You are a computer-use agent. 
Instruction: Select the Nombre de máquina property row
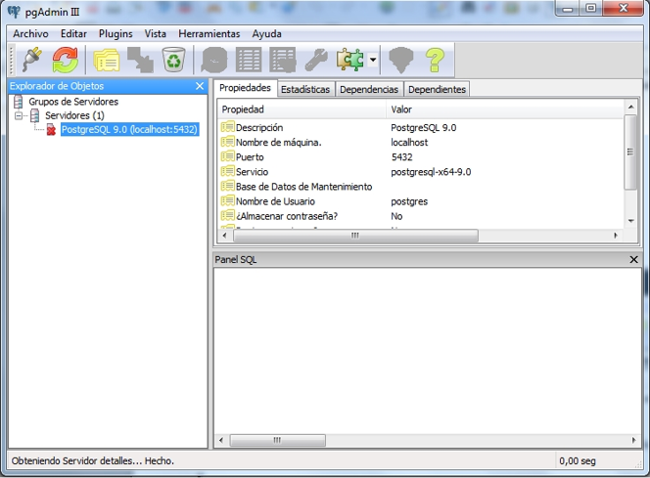coord(420,143)
